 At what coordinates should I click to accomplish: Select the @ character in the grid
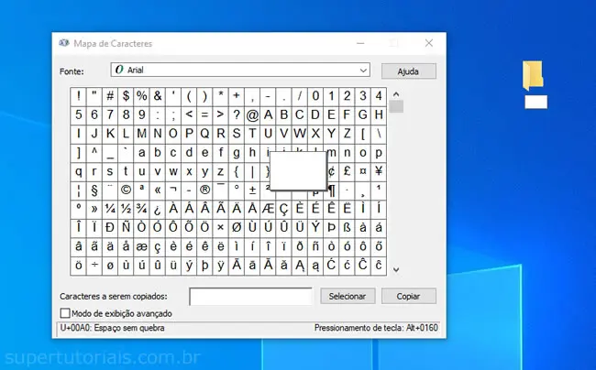(x=252, y=114)
